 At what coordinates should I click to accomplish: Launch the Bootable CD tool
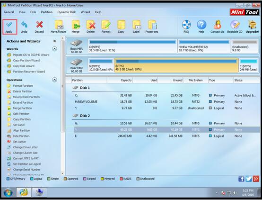pos(235,27)
